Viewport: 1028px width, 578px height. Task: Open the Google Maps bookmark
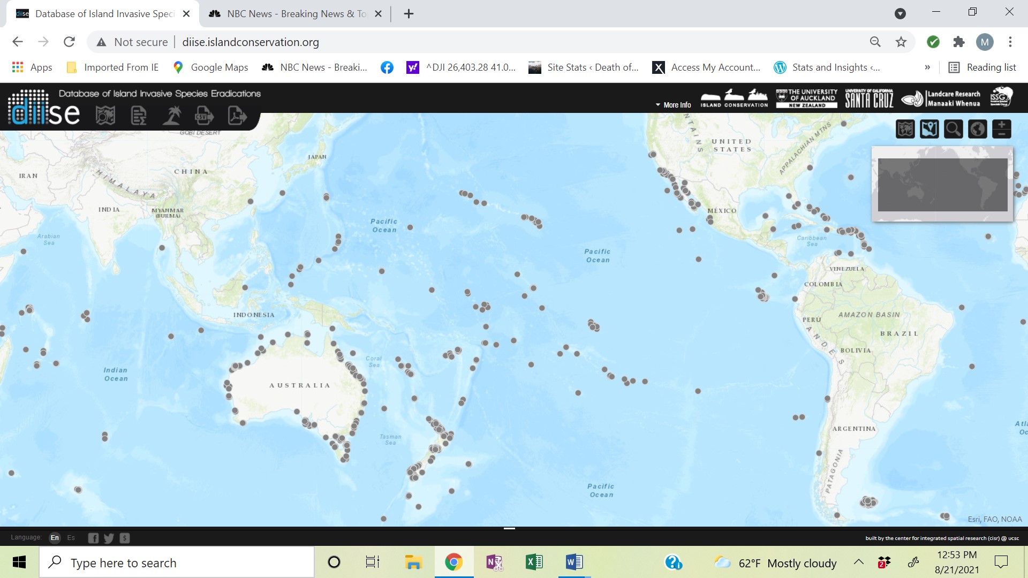click(x=211, y=67)
